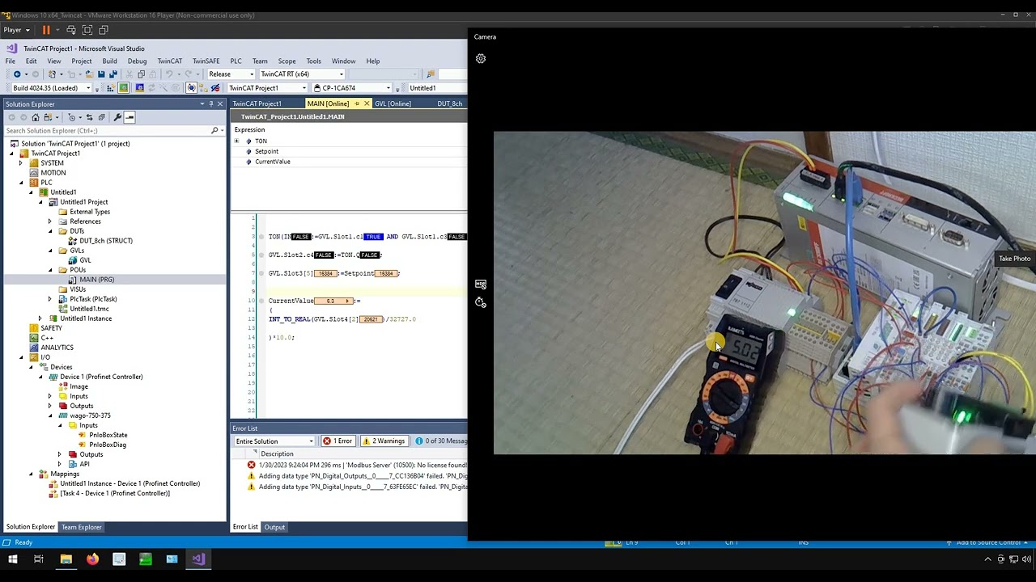This screenshot has height=582, width=1036.
Task: Open the PLC menu
Action: coord(236,61)
